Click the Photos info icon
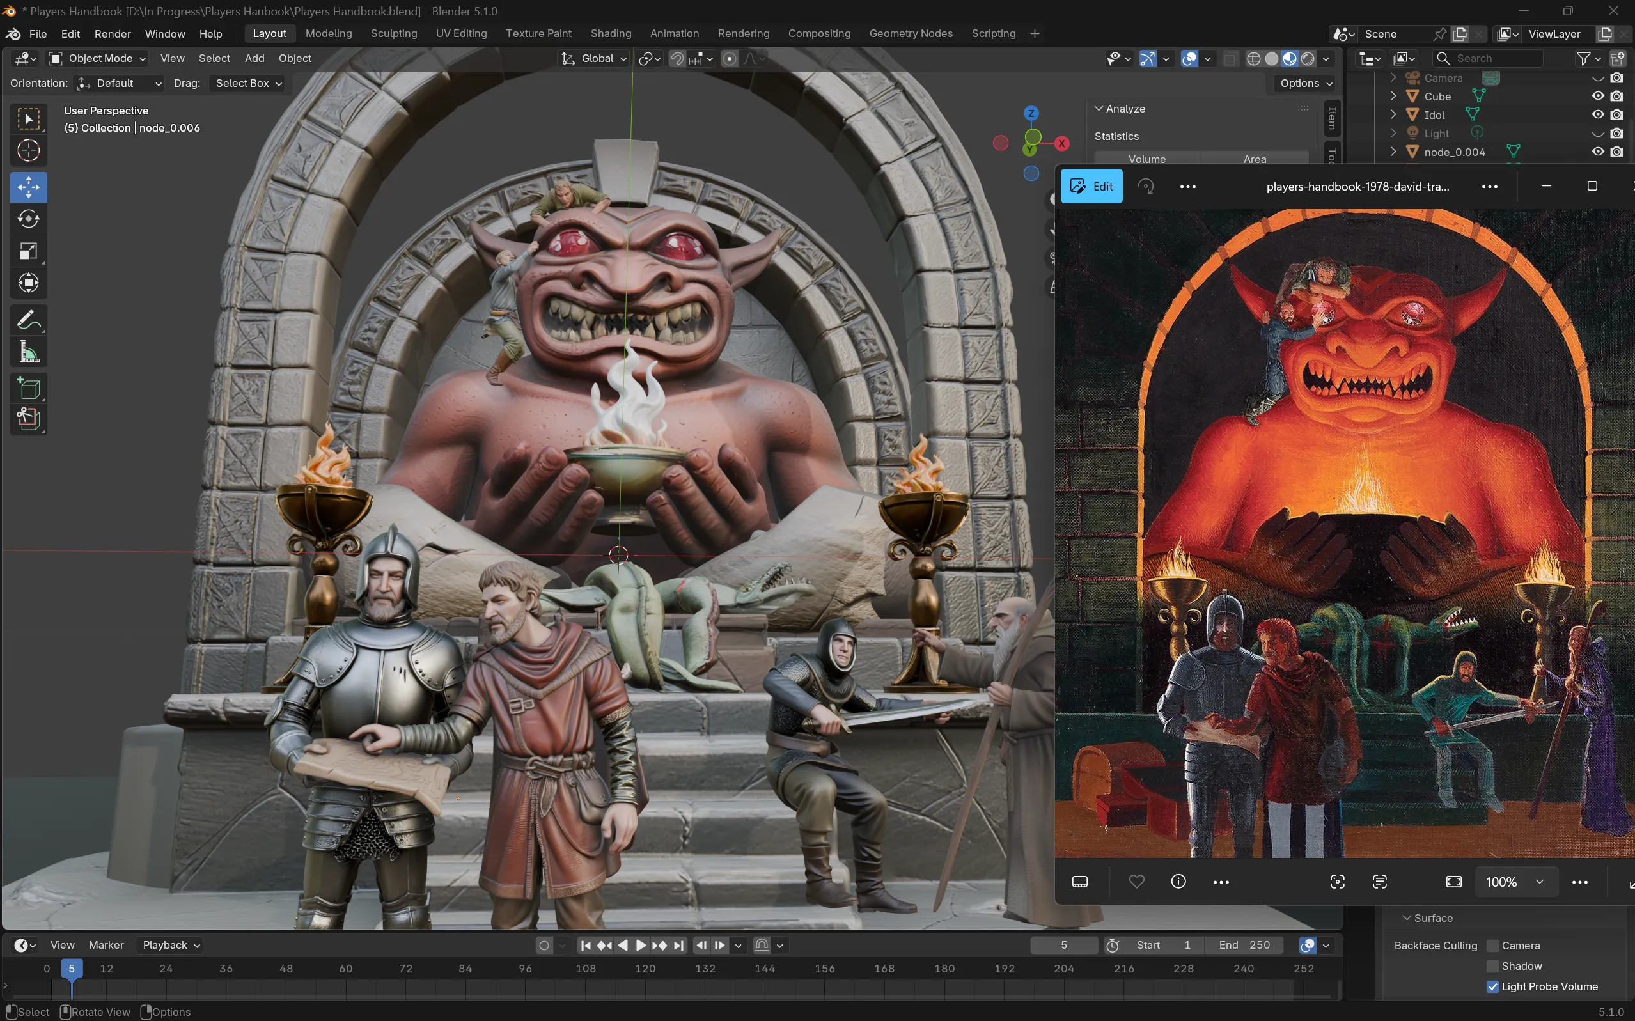This screenshot has height=1021, width=1635. [x=1178, y=881]
